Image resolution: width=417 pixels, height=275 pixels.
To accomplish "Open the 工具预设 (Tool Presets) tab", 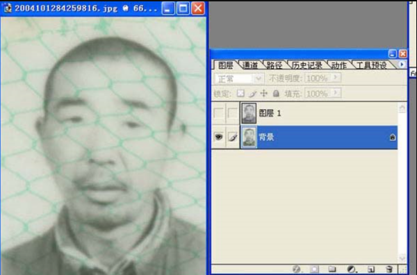I will (x=371, y=65).
